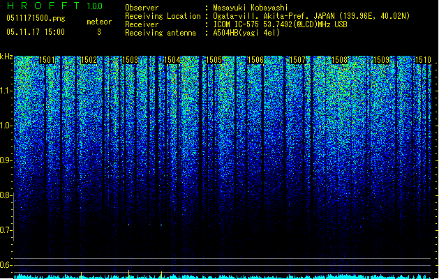Click the 1509 time marker
This screenshot has height=279, width=439.
pyautogui.click(x=382, y=60)
